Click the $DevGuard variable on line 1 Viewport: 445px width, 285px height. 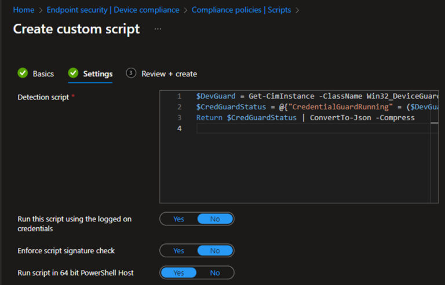(216, 96)
